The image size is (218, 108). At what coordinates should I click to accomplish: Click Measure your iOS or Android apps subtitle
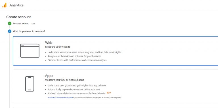[64, 80]
